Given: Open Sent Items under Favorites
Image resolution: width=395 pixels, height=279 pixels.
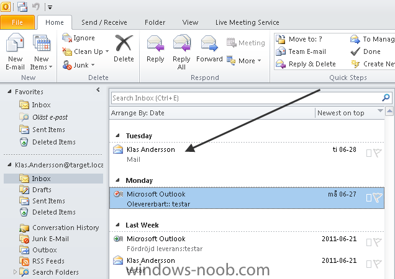Looking at the screenshot, I should 42,130.
